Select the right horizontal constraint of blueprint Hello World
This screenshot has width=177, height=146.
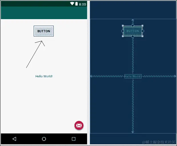click(159, 76)
